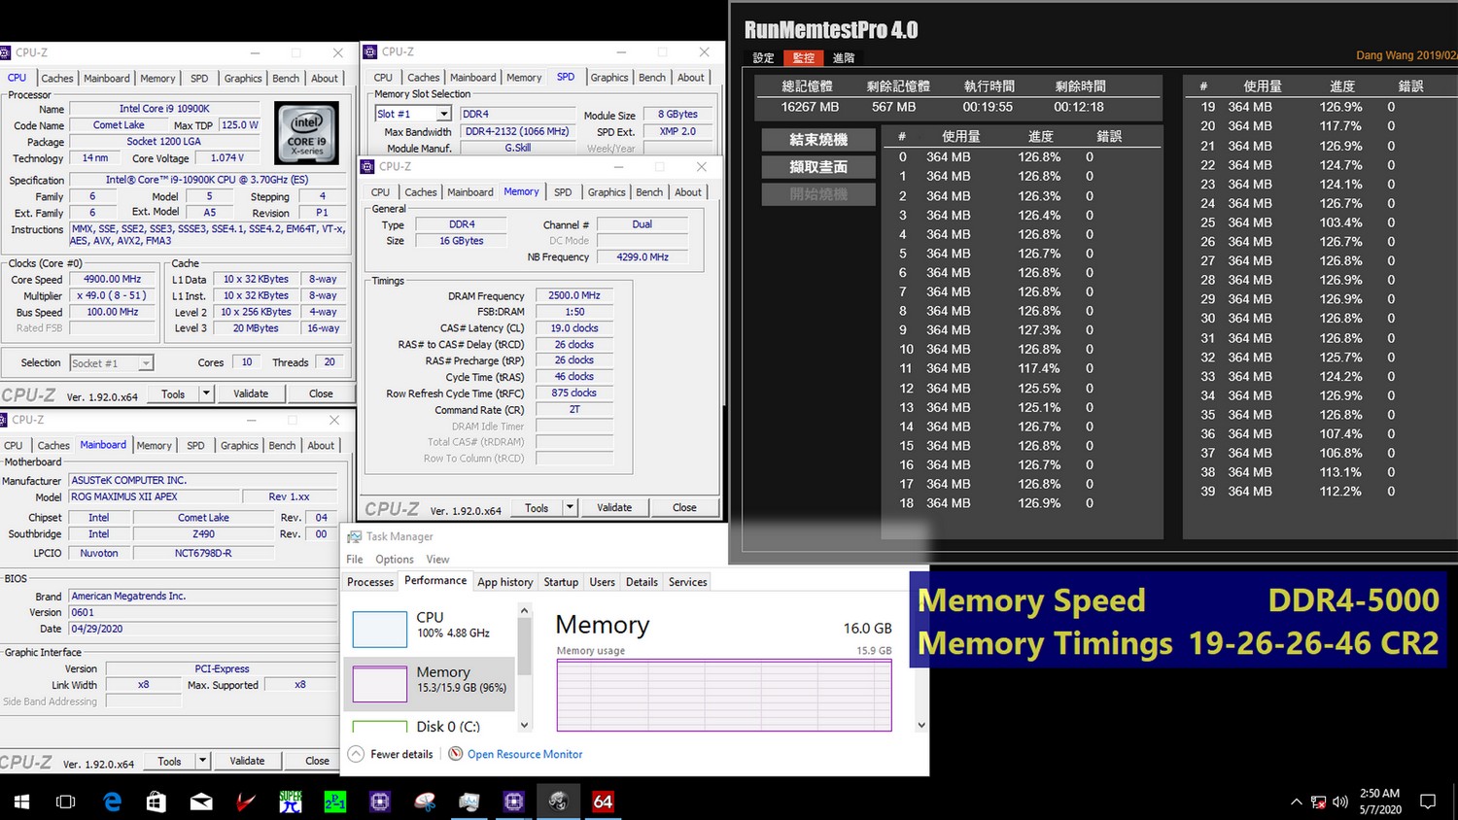This screenshot has height=820, width=1458.
Task: Open the volume control in the tray
Action: pos(1340,803)
